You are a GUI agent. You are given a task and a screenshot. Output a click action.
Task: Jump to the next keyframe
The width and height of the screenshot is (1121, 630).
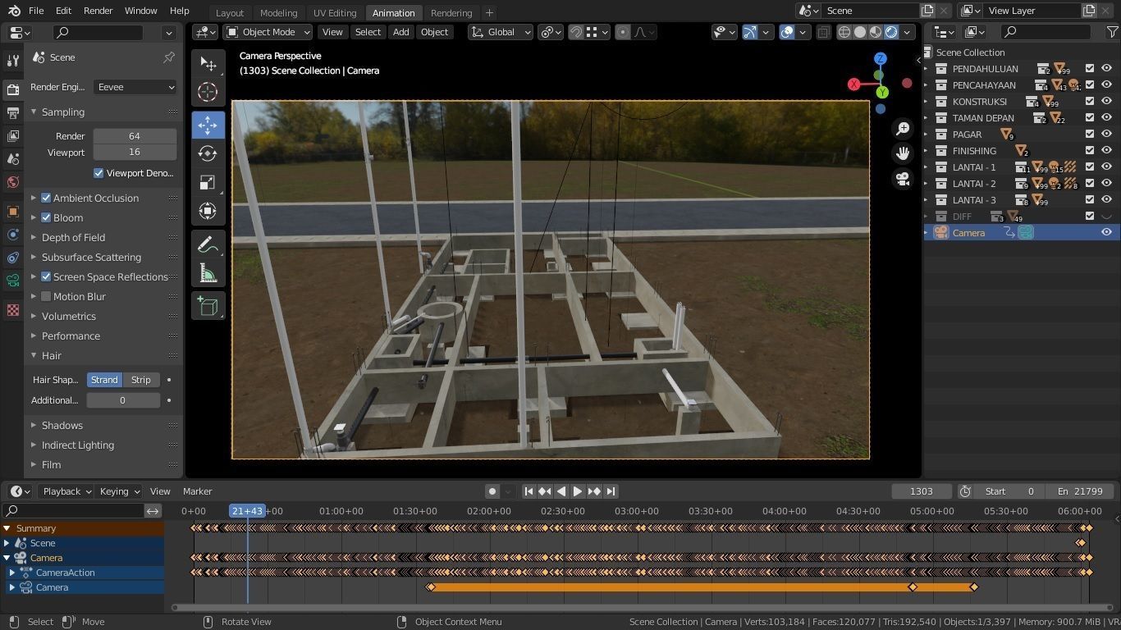point(594,491)
